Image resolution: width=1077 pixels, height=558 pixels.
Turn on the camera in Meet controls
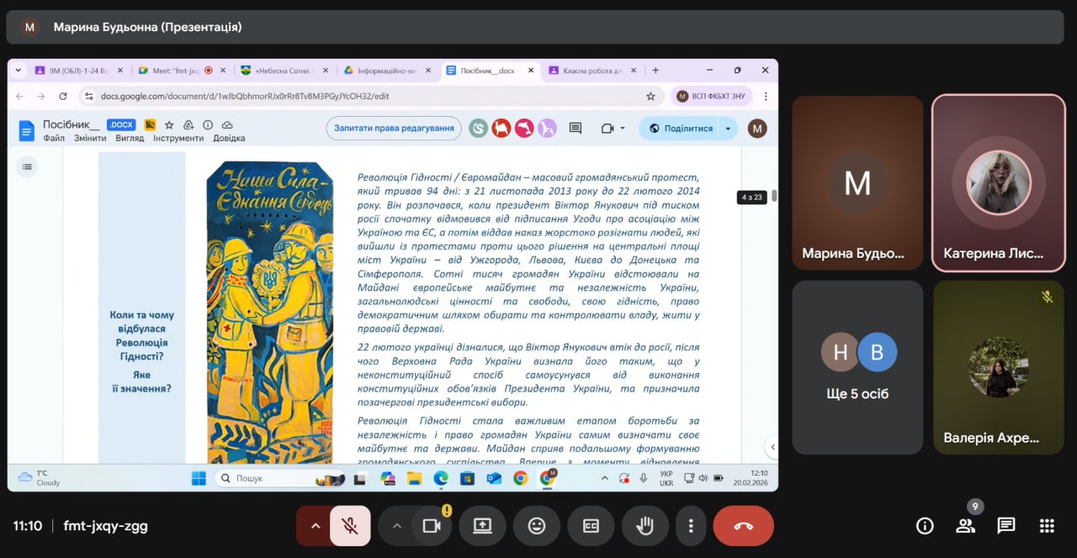tap(432, 526)
